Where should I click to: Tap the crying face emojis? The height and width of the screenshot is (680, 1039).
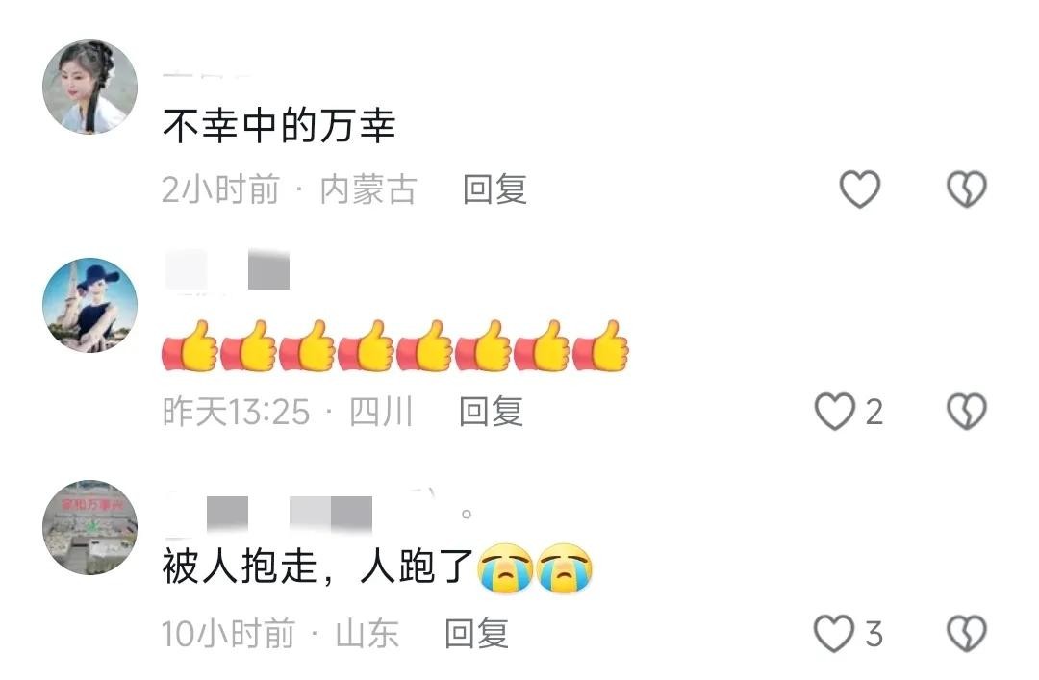pyautogui.click(x=536, y=568)
